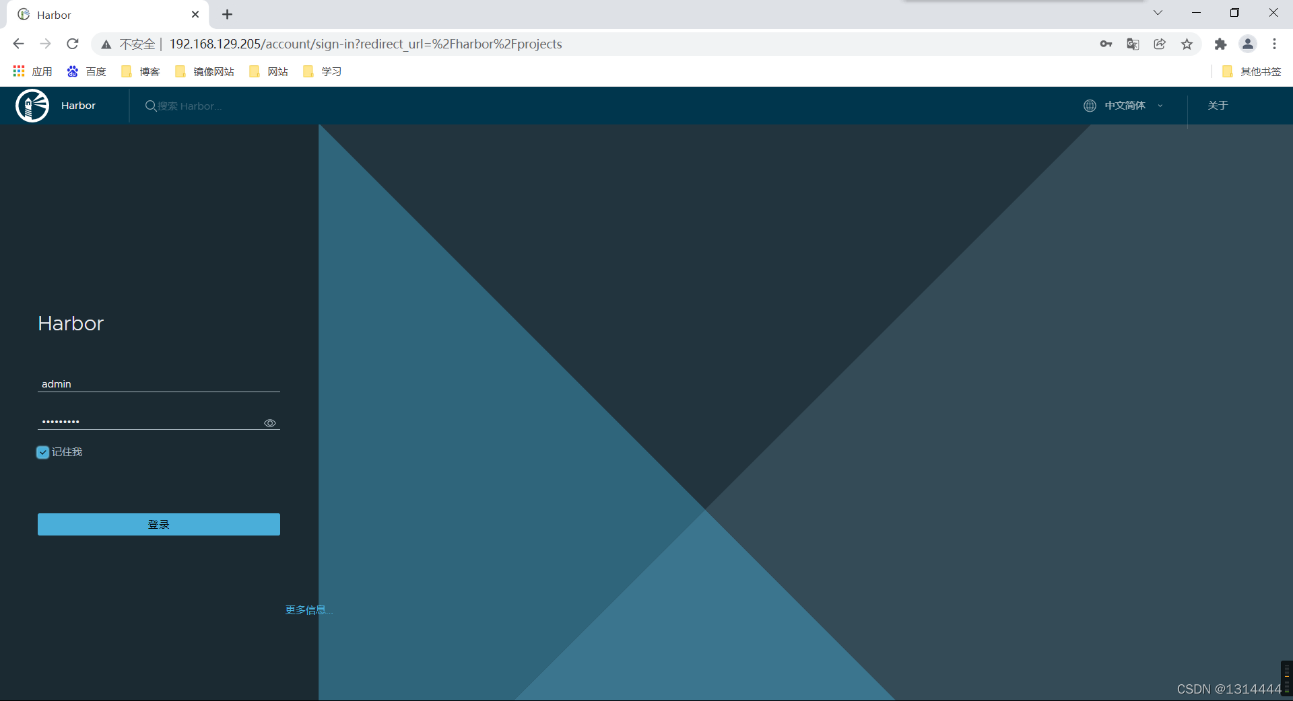The height and width of the screenshot is (701, 1293).
Task: Click the Harbor title text in header
Action: point(78,106)
